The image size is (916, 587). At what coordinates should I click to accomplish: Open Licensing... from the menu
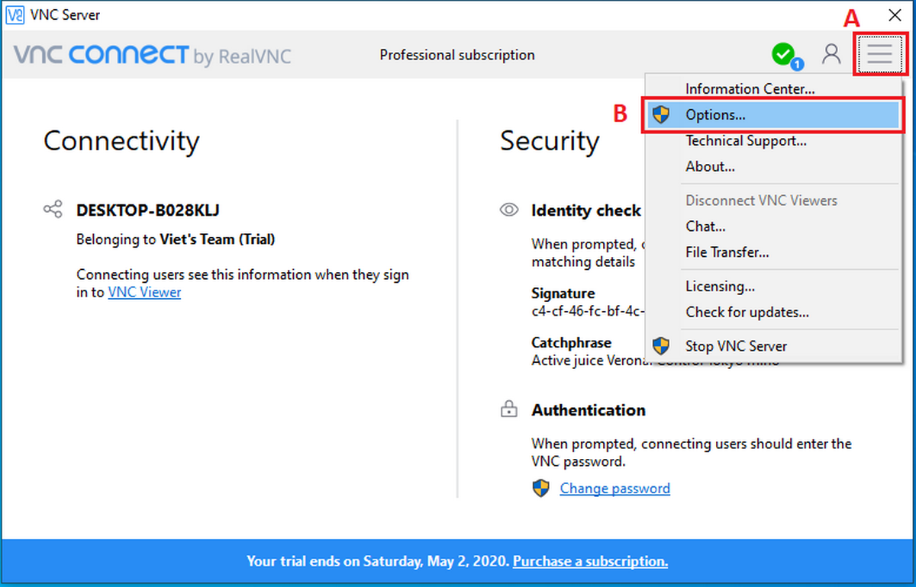coord(720,287)
